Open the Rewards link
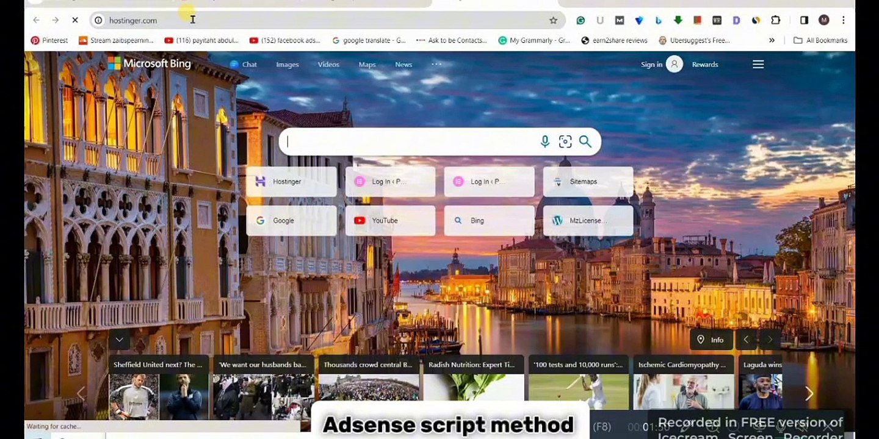 coord(705,64)
